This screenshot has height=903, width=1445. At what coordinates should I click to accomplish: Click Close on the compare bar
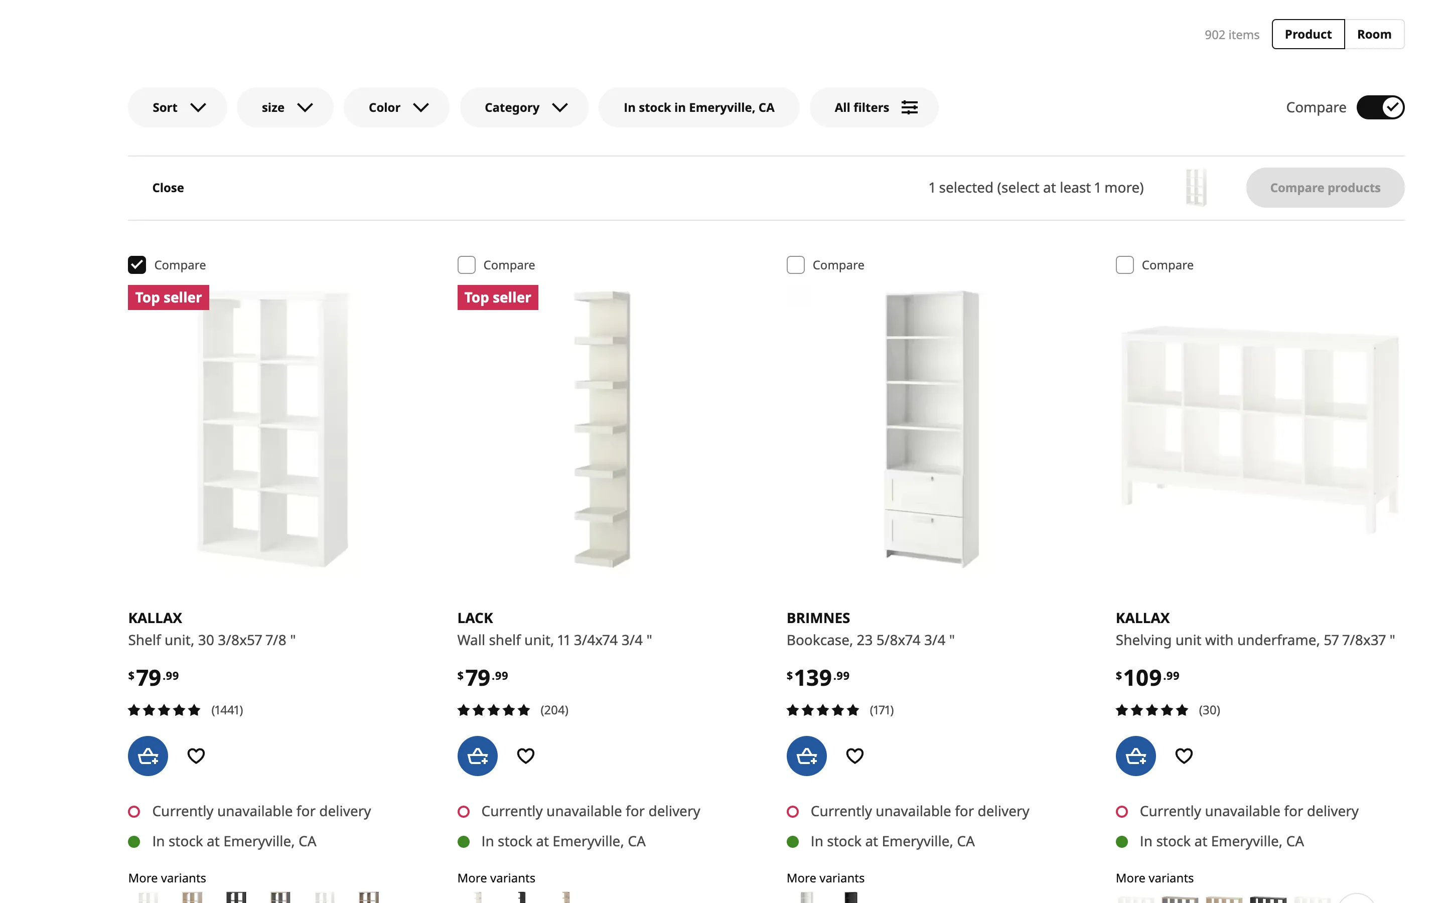coord(168,188)
